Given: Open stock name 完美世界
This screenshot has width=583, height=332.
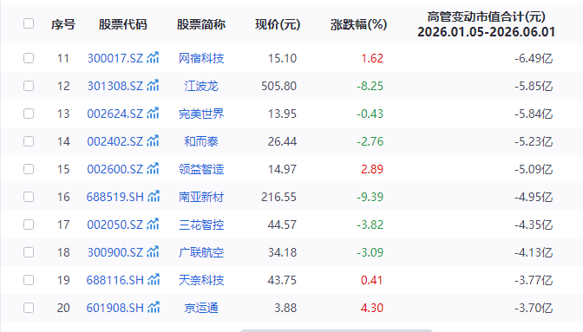Looking at the screenshot, I should click(x=201, y=114).
